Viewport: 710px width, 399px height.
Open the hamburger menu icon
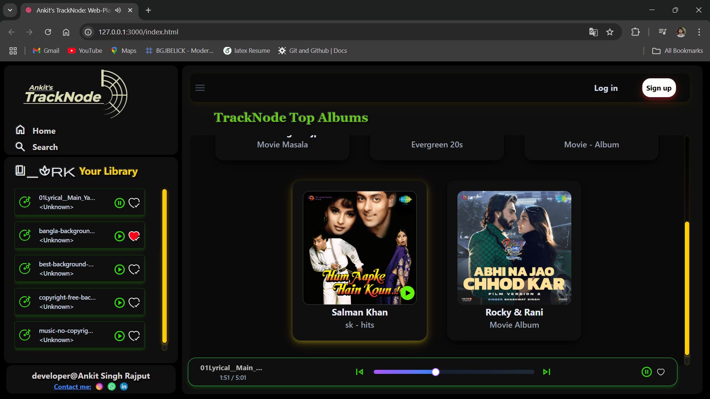(x=200, y=88)
